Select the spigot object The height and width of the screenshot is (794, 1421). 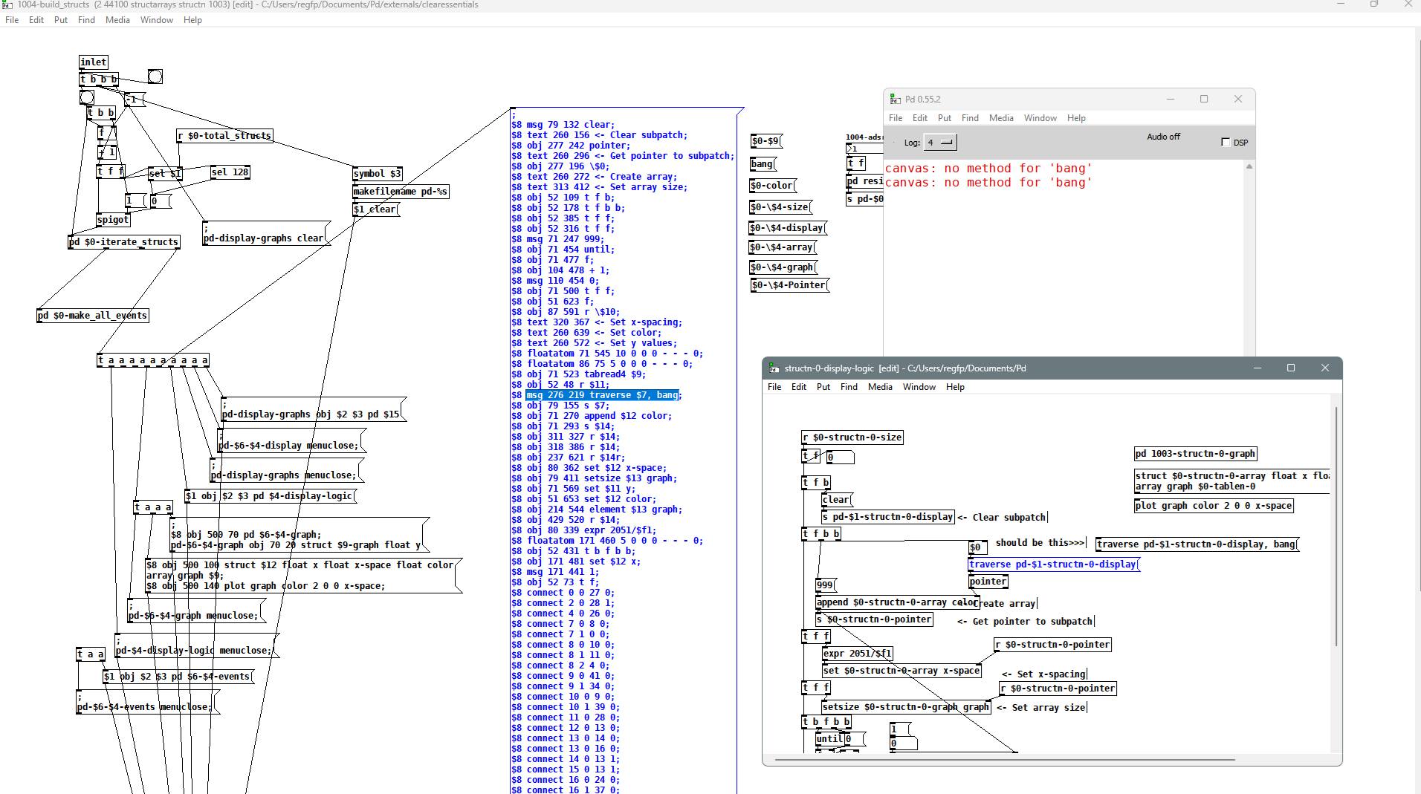[x=113, y=220]
